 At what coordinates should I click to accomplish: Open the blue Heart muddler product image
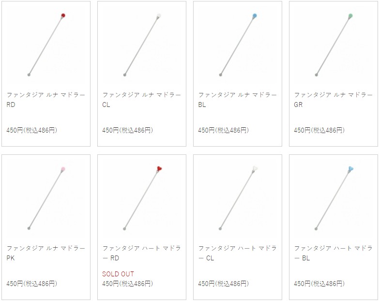tap(334, 198)
